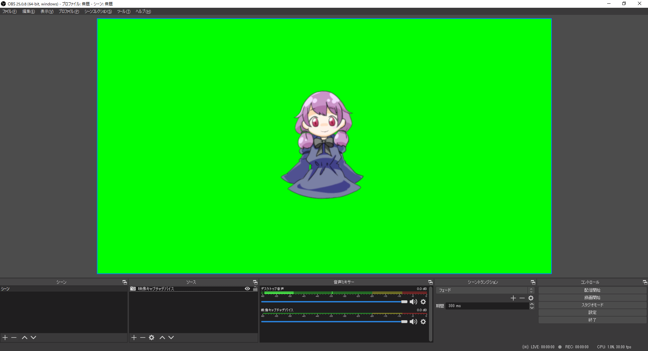Click audio mixer vertical scrollbar

431,314
